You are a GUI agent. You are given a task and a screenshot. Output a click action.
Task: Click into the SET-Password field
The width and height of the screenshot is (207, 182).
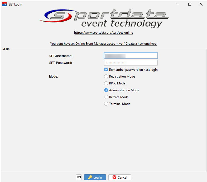click(x=131, y=63)
